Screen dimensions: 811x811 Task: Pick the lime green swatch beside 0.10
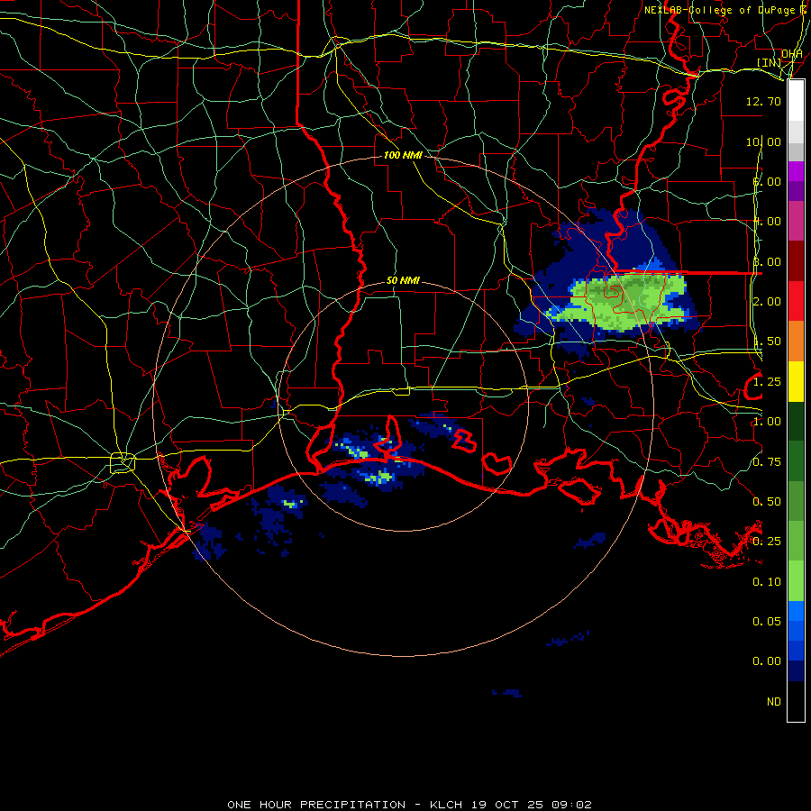click(x=796, y=581)
